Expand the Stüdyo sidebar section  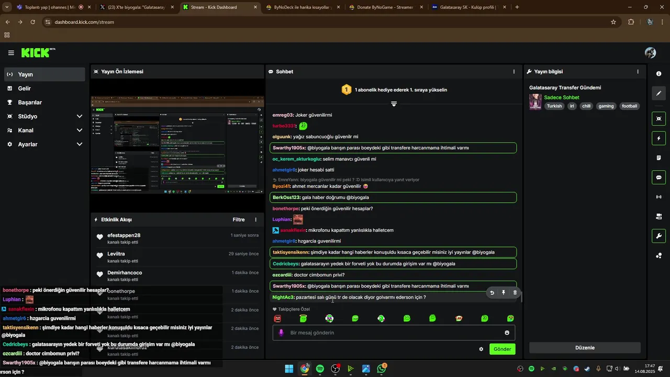[80, 116]
